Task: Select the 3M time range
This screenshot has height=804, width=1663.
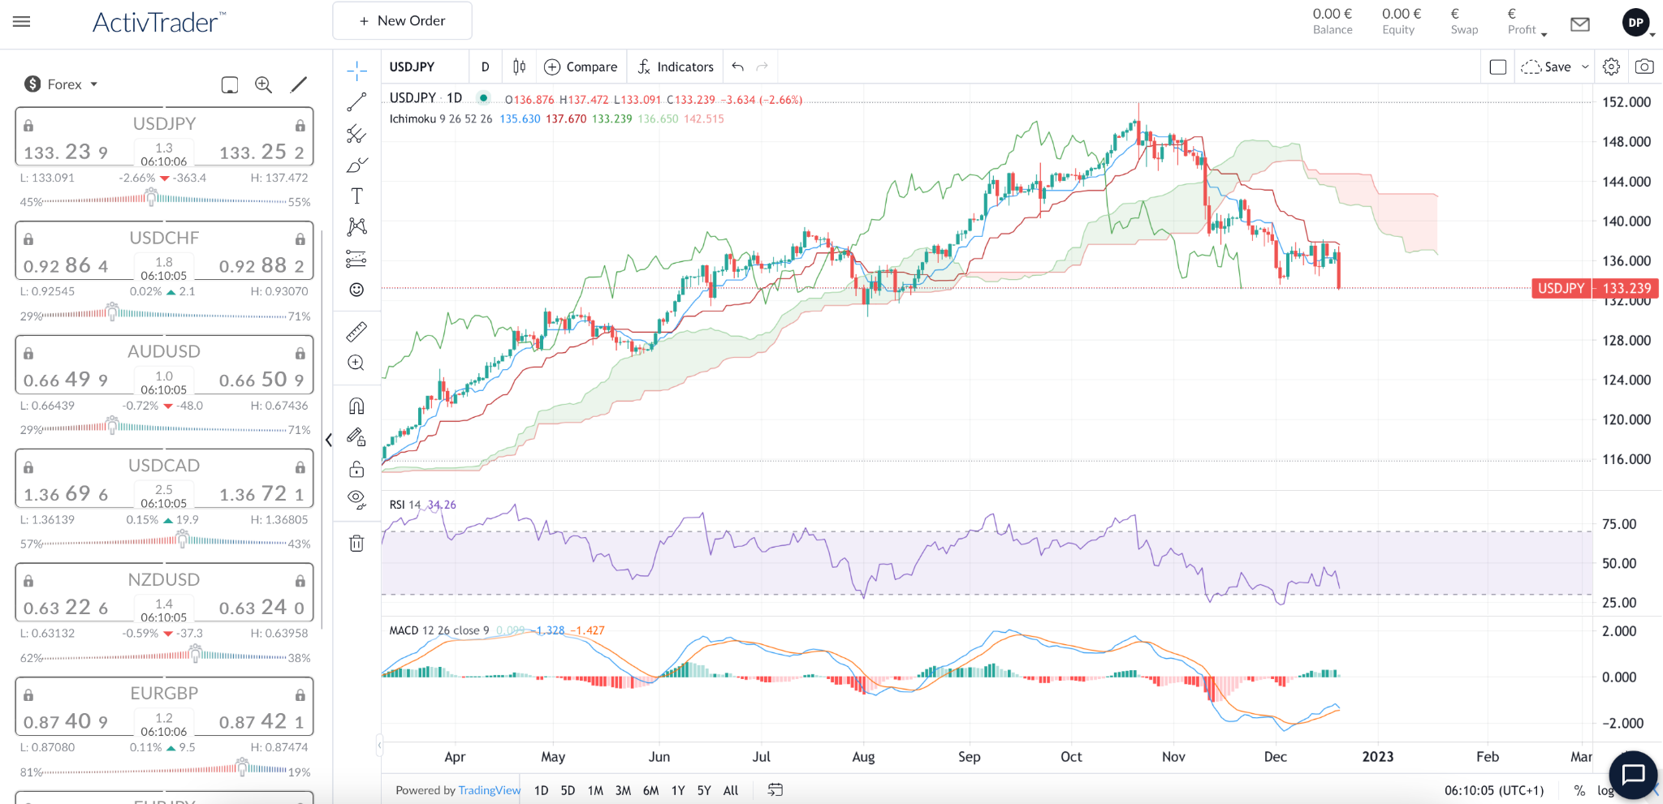Action: coord(623,790)
